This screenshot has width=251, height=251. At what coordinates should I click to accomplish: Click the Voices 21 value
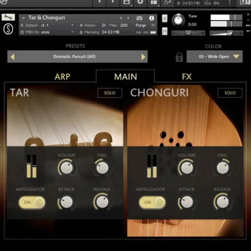[x=103, y=25]
